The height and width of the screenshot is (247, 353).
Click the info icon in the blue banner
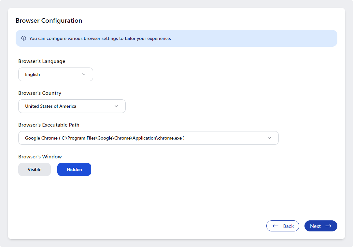24,38
